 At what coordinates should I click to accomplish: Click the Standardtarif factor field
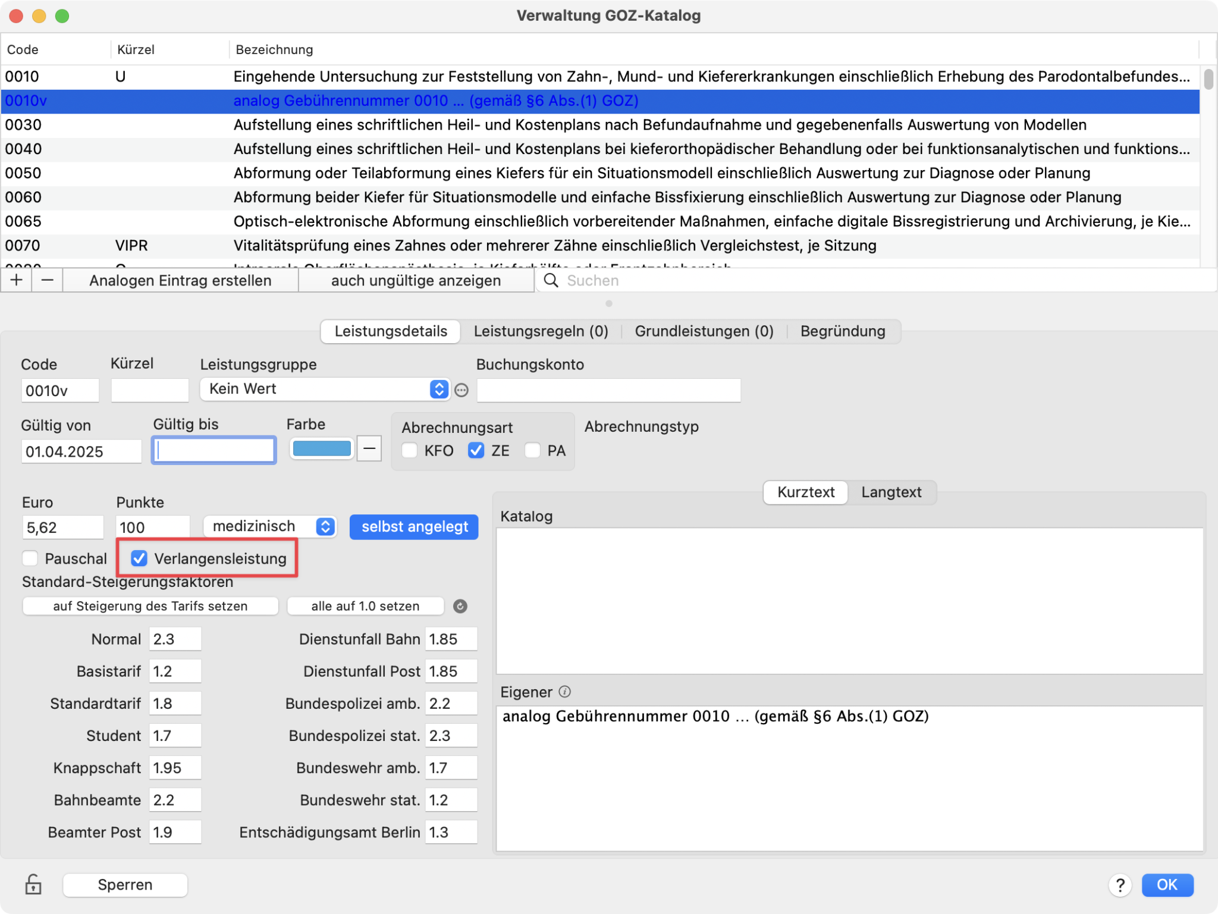[x=175, y=703]
